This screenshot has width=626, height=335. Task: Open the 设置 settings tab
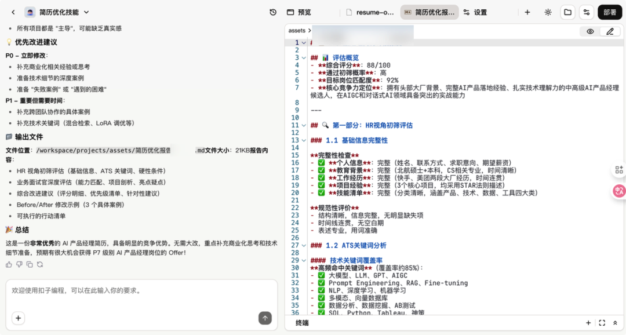(x=475, y=12)
